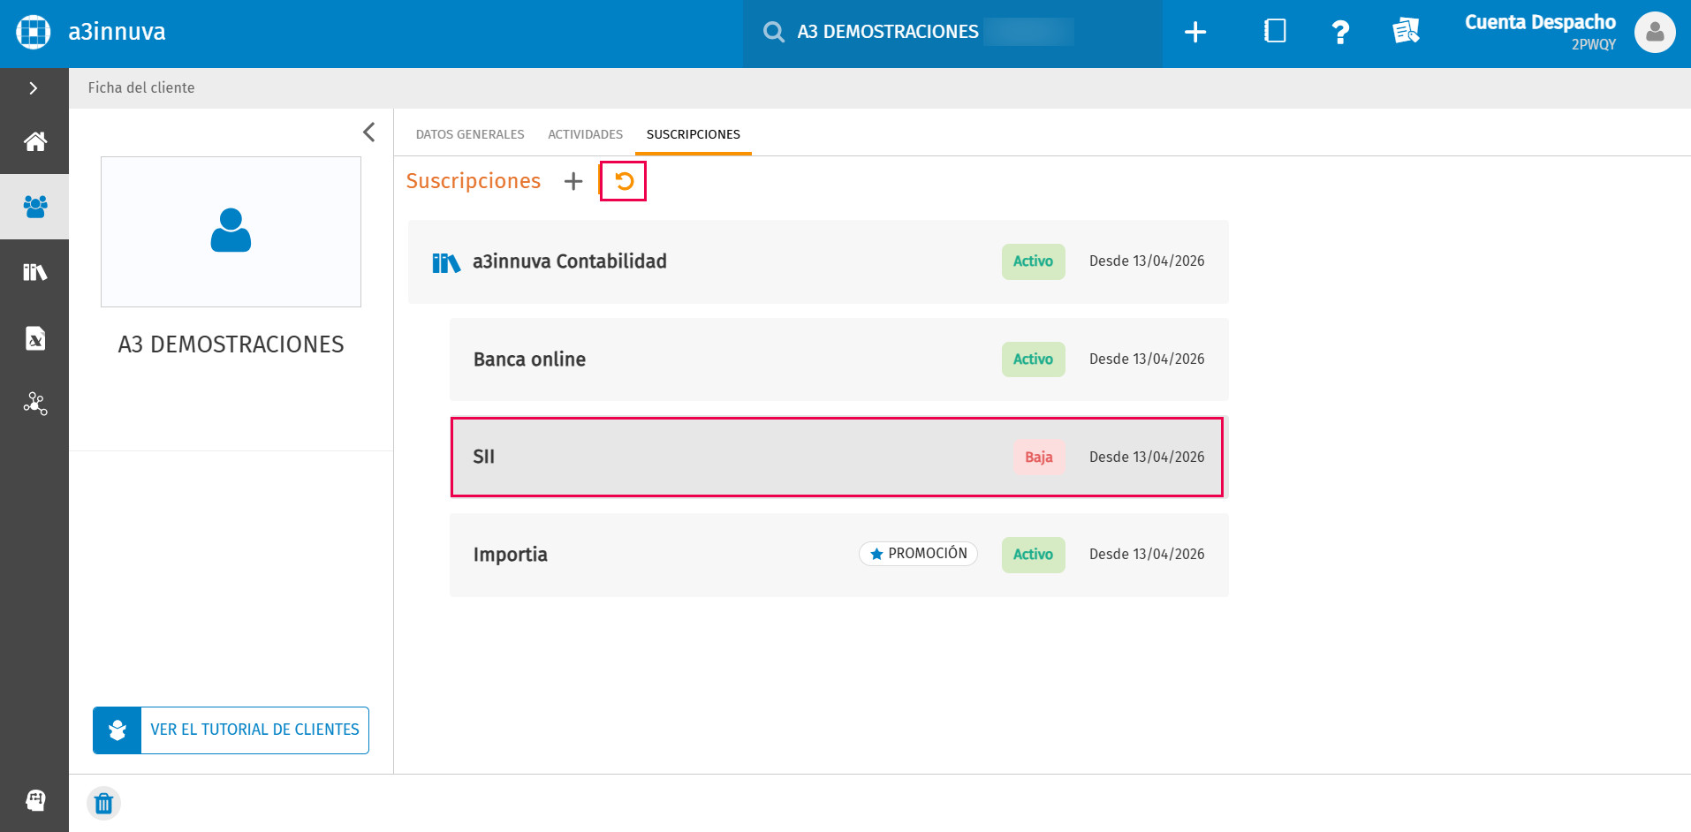The width and height of the screenshot is (1691, 832).
Task: Click the A3 DEMOSTRACIONES search field
Action: (952, 33)
